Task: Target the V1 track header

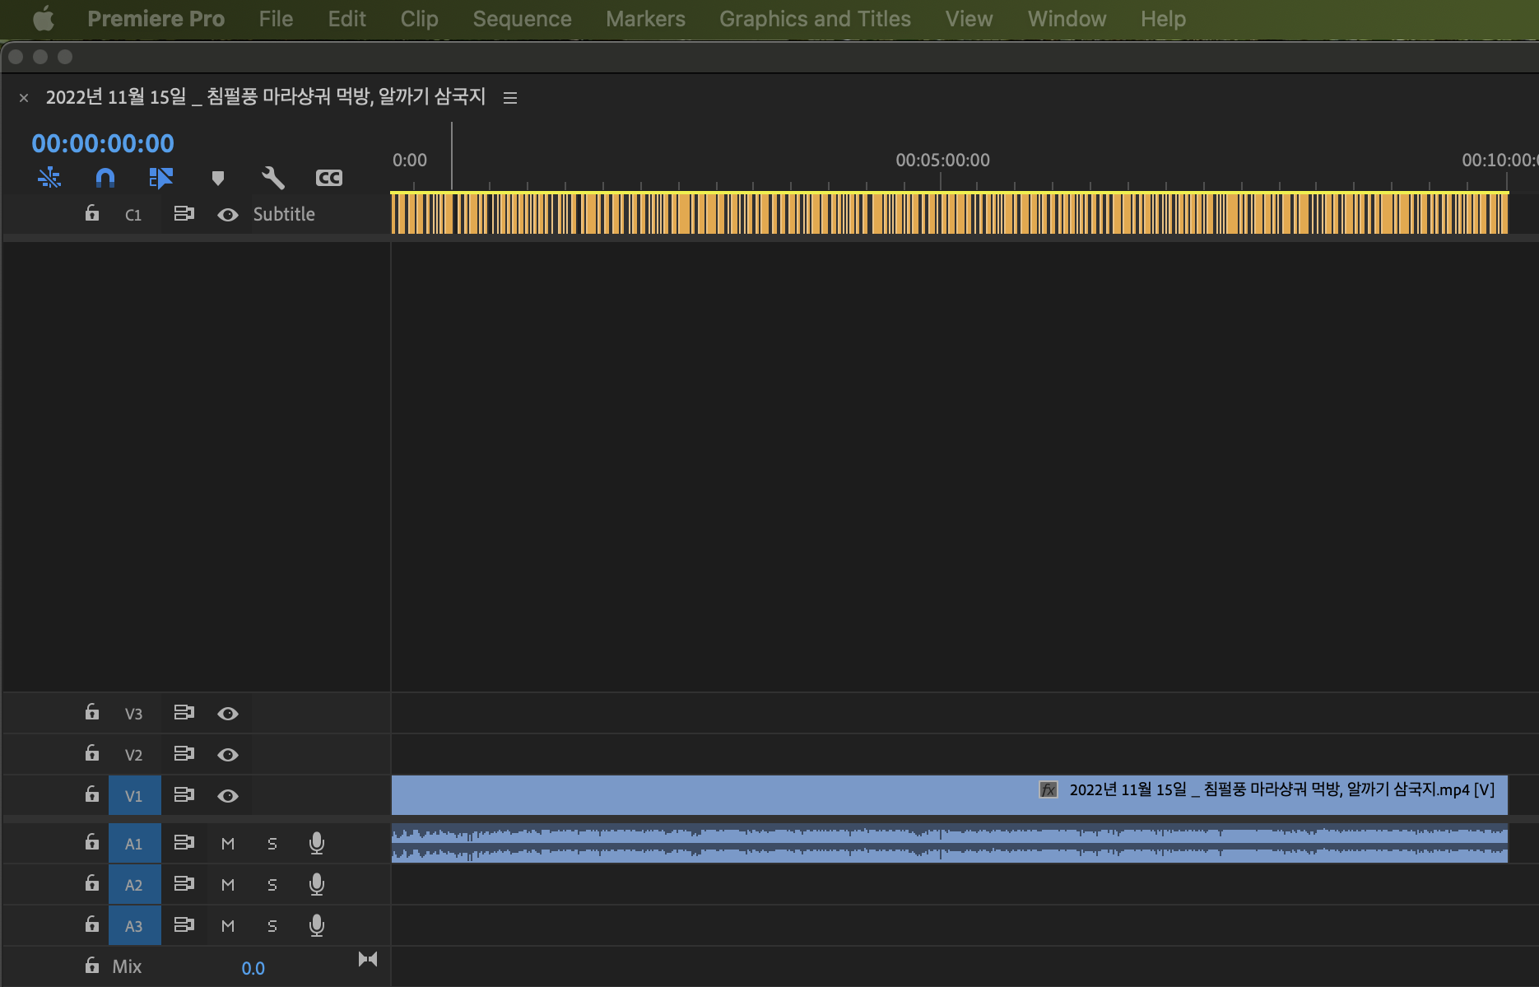Action: (x=134, y=795)
